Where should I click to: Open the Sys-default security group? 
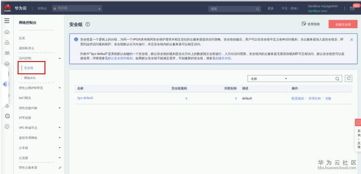point(85,98)
